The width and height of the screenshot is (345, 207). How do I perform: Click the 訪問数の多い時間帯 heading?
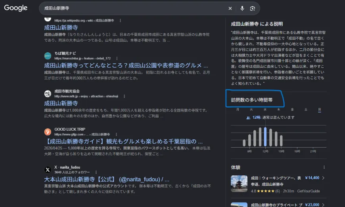click(252, 100)
